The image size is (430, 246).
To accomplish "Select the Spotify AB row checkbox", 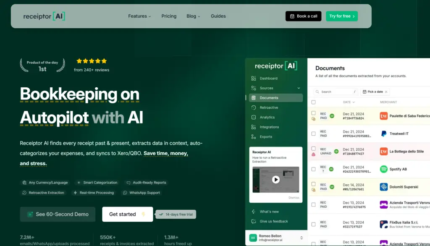I will click(x=313, y=169).
